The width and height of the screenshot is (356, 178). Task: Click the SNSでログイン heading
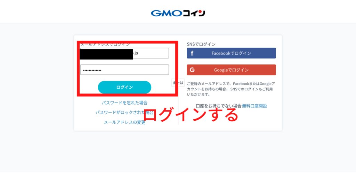point(201,44)
